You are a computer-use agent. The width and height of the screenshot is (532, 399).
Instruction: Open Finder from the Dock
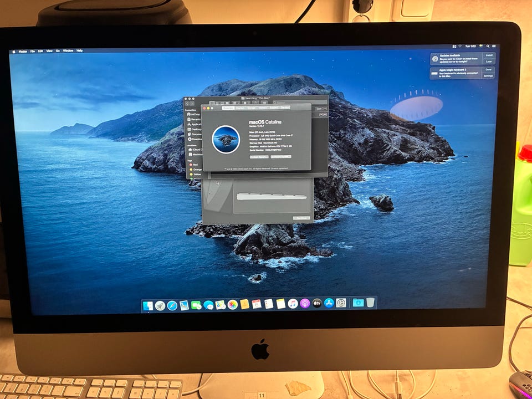pos(148,305)
